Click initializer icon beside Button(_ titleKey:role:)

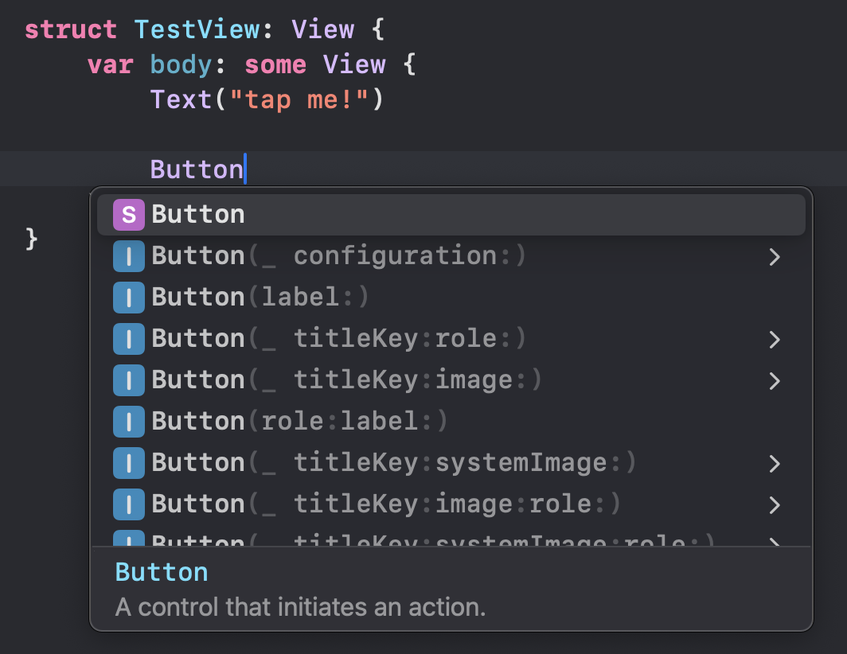click(128, 339)
